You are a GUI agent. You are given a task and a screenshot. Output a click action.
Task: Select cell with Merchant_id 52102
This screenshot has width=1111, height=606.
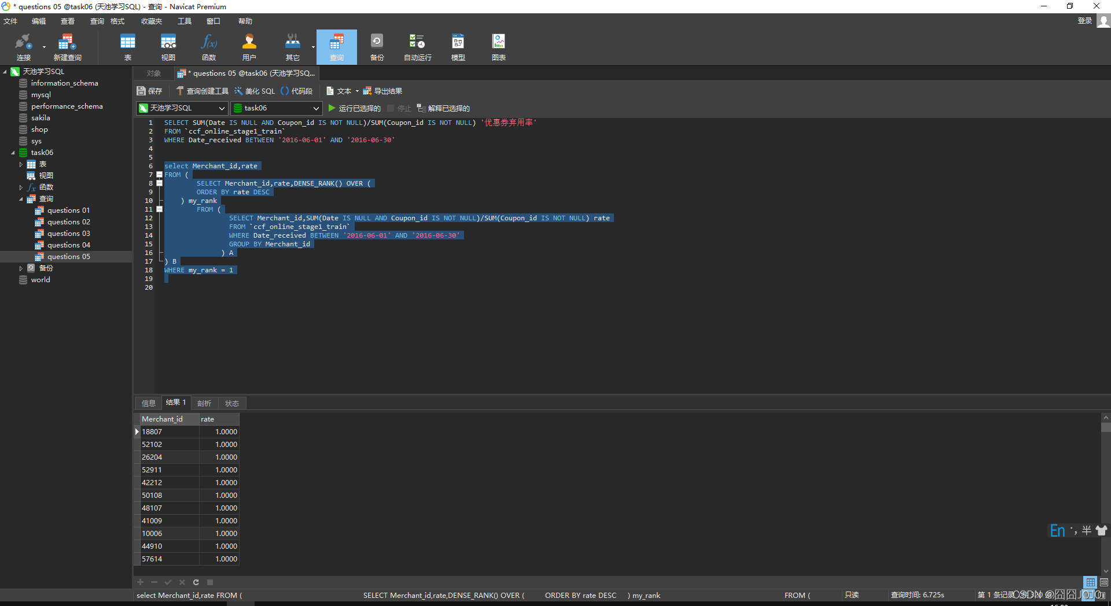(170, 445)
